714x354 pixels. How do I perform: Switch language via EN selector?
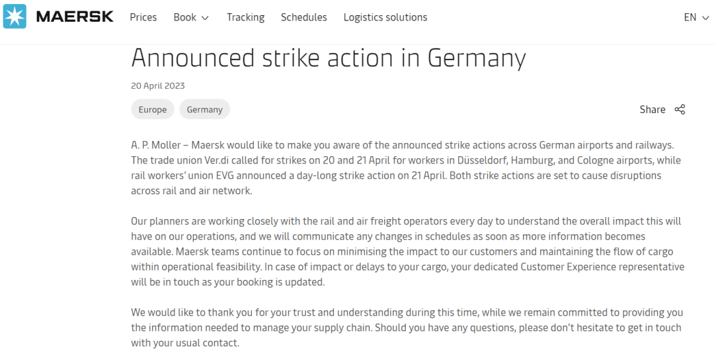(696, 17)
